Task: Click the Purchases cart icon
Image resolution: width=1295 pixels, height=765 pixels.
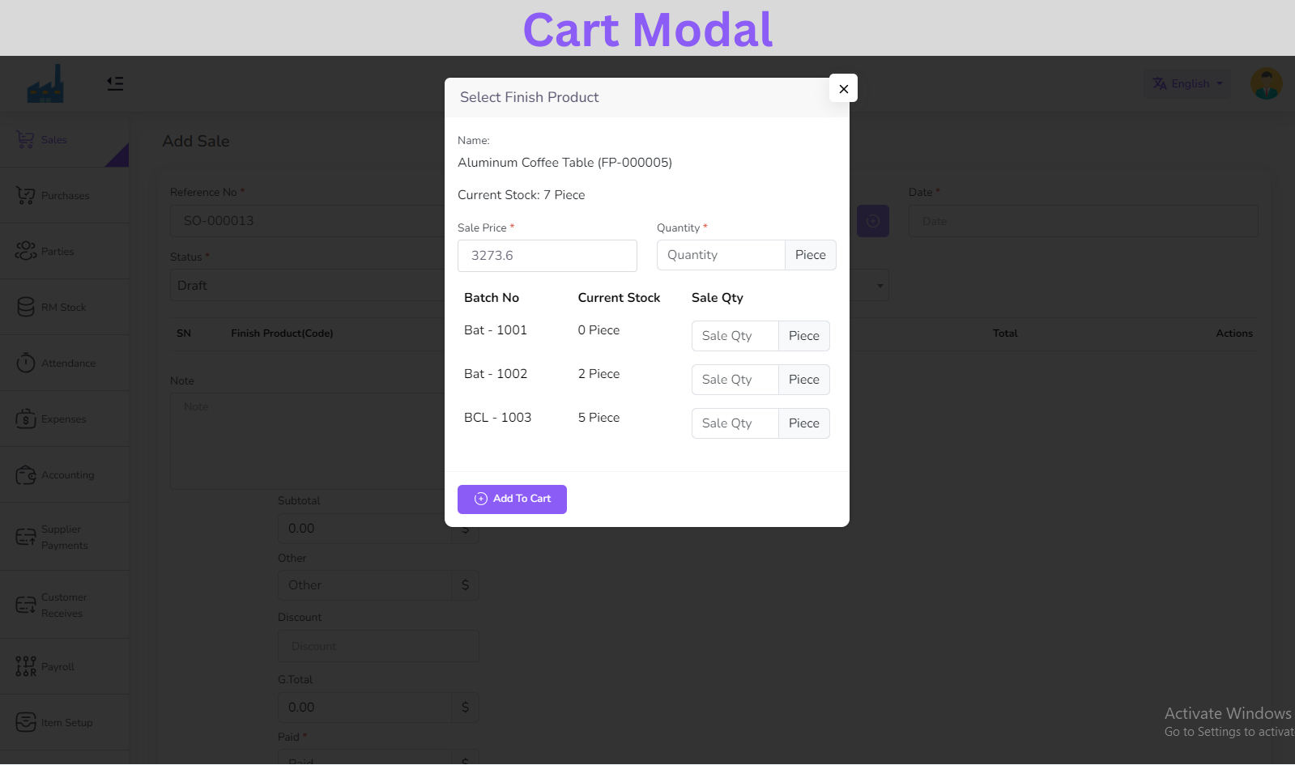Action: click(x=26, y=195)
